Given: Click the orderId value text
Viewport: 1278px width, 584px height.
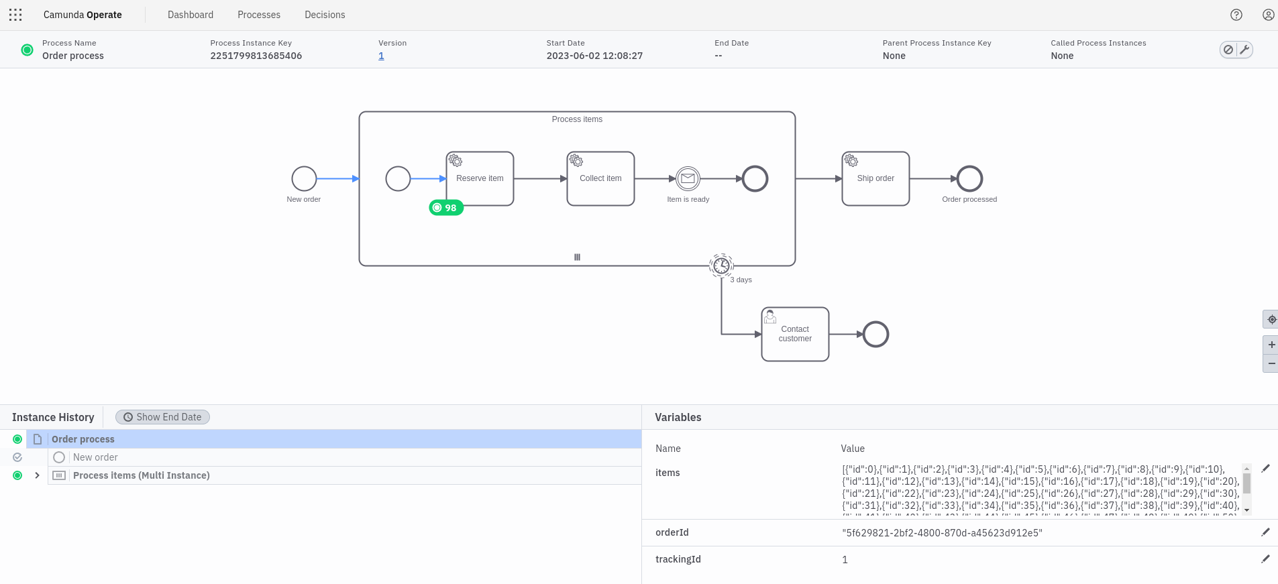Looking at the screenshot, I should [942, 533].
